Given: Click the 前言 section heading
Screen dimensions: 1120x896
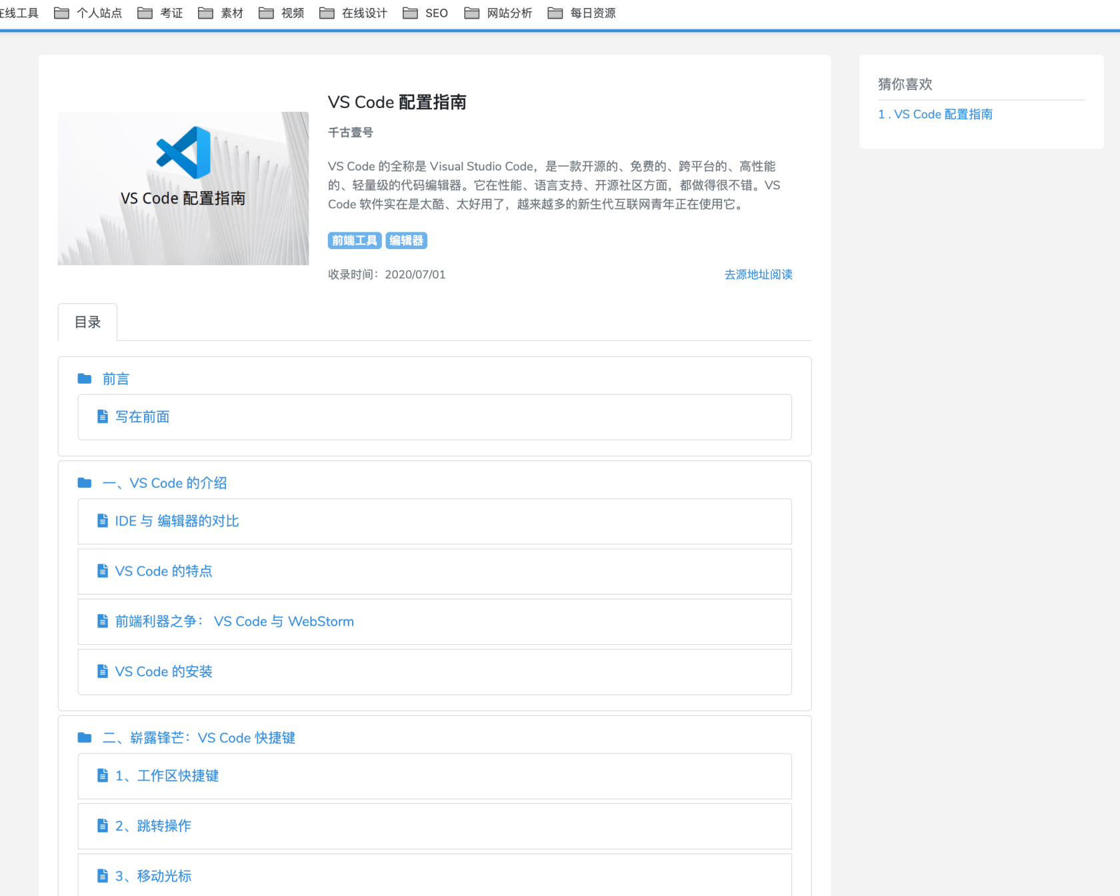Looking at the screenshot, I should tap(116, 379).
